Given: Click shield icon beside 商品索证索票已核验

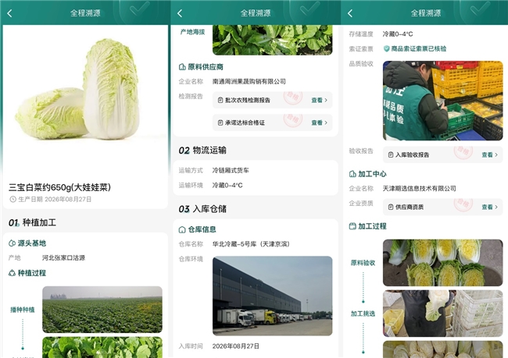Looking at the screenshot, I should click(x=386, y=49).
